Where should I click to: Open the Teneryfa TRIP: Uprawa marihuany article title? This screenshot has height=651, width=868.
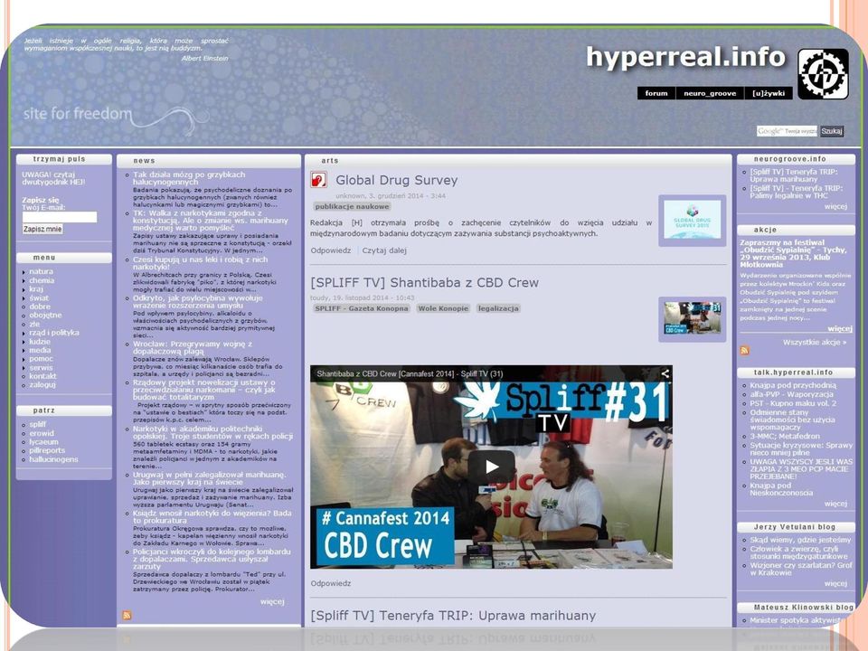(x=453, y=616)
